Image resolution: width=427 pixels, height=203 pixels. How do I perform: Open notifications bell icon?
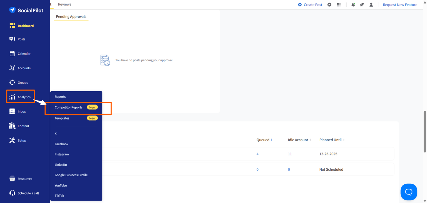coord(353,5)
